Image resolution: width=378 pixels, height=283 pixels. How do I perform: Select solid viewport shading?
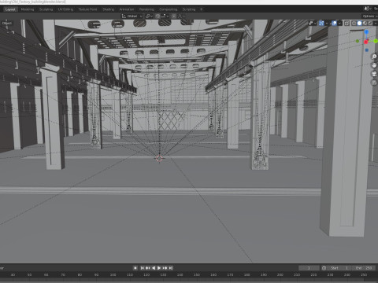click(359, 23)
